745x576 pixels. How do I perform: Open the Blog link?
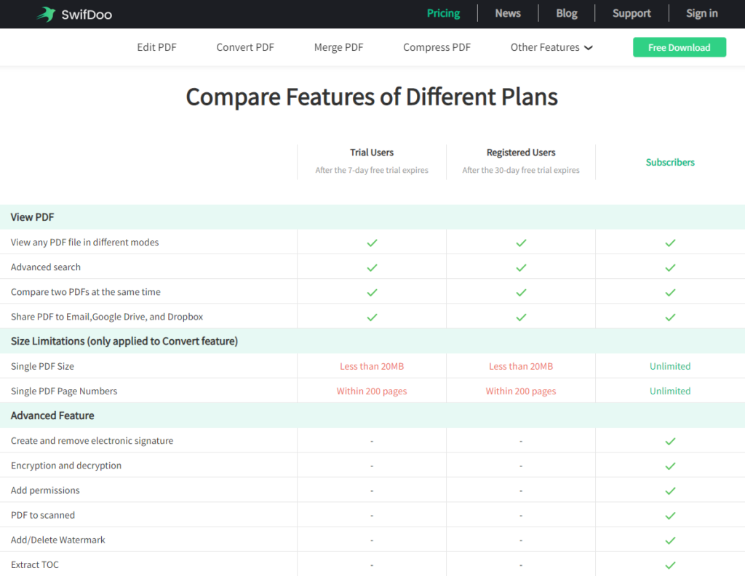566,13
